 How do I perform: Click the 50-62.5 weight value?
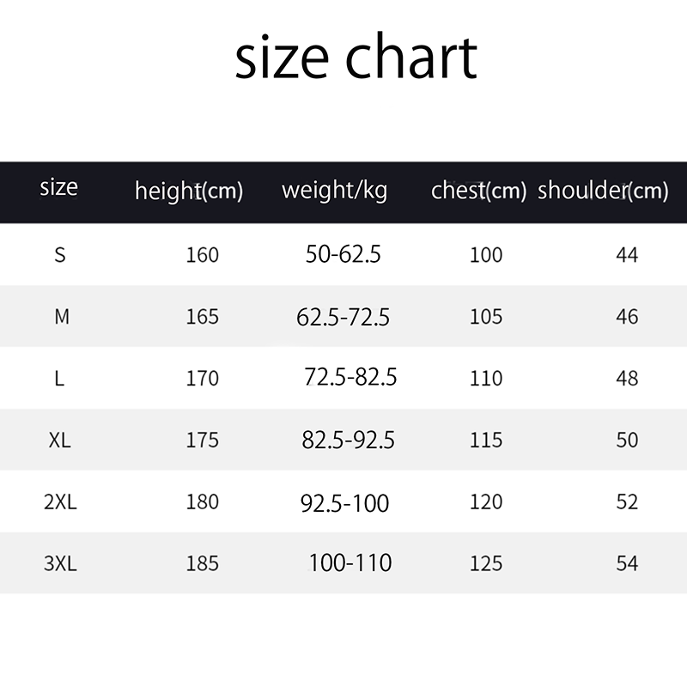(x=343, y=254)
